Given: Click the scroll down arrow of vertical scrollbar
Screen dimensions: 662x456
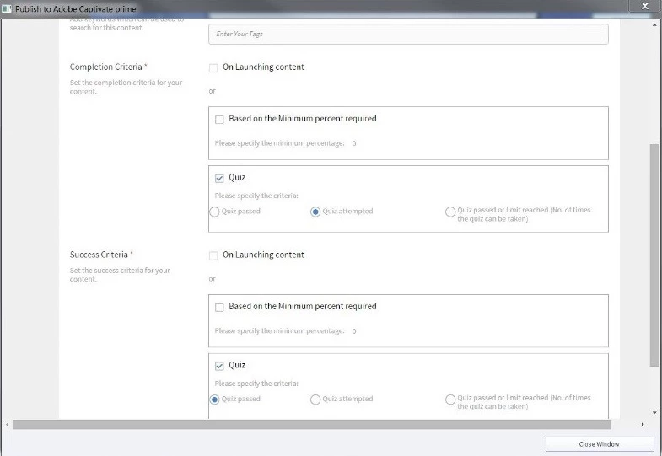Looking at the screenshot, I should pos(654,412).
